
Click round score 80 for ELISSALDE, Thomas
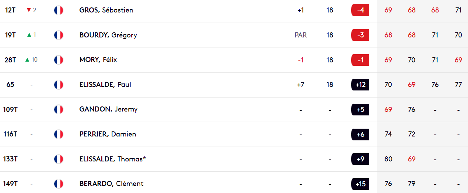(x=388, y=159)
